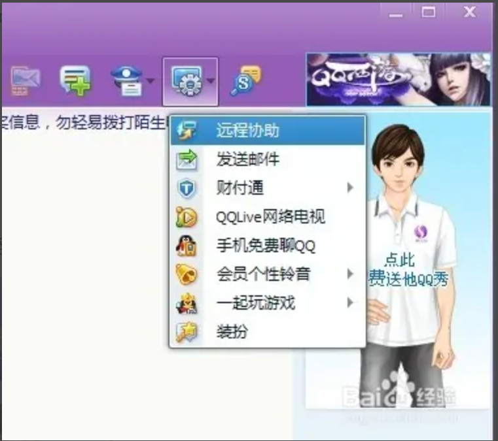This screenshot has height=441, width=498.
Task: Launch QQLive网络电视 from the menu
Action: coord(268,217)
